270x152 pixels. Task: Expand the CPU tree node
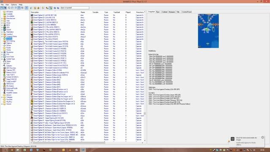pyautogui.click(x=2, y=27)
